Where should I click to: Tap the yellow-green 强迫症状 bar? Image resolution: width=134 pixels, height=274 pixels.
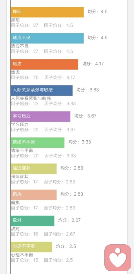[x=34, y=169]
